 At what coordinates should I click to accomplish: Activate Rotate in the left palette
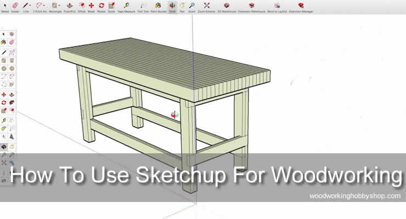click(4, 103)
